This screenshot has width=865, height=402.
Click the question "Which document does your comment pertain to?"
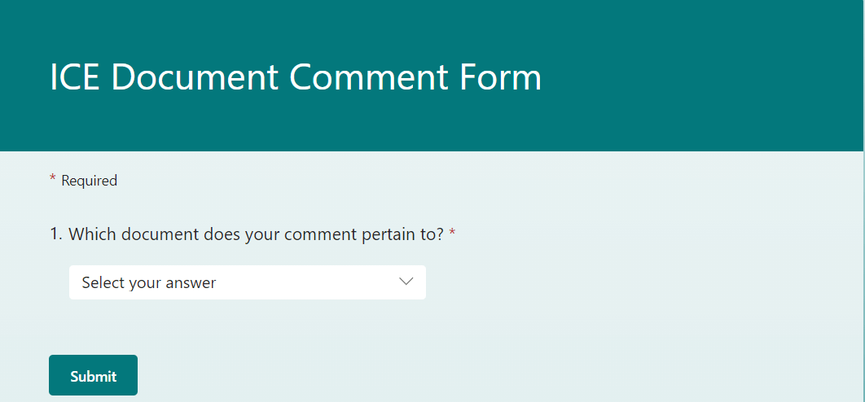pyautogui.click(x=256, y=234)
